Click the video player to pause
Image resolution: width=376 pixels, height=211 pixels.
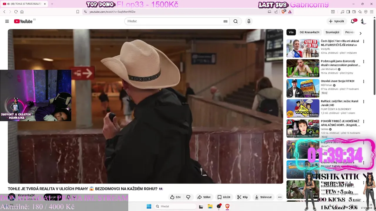coord(145,106)
